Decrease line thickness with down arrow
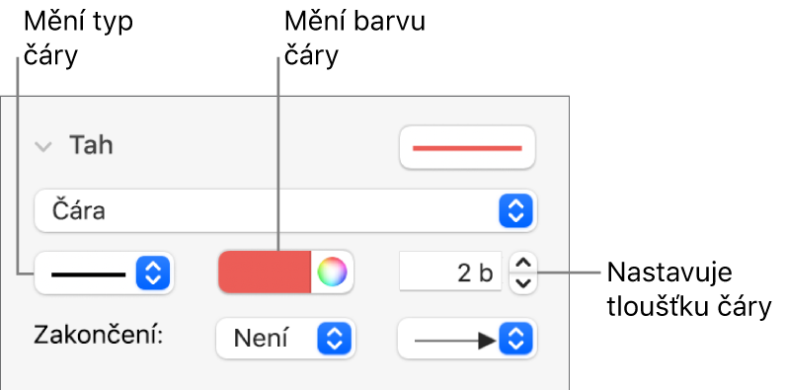The image size is (786, 390). click(x=522, y=283)
